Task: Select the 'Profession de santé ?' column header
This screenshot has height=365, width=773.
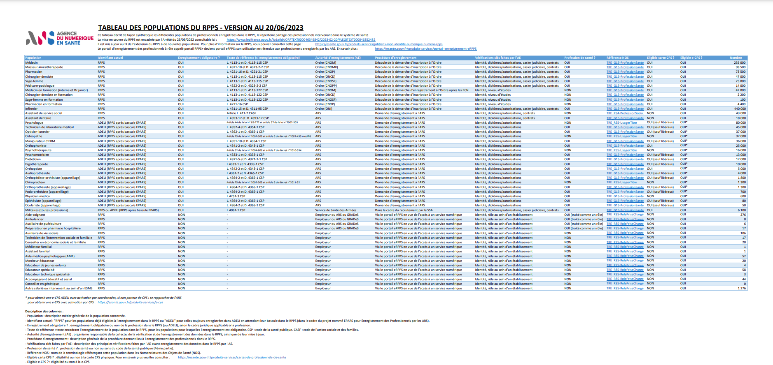Action: point(580,58)
